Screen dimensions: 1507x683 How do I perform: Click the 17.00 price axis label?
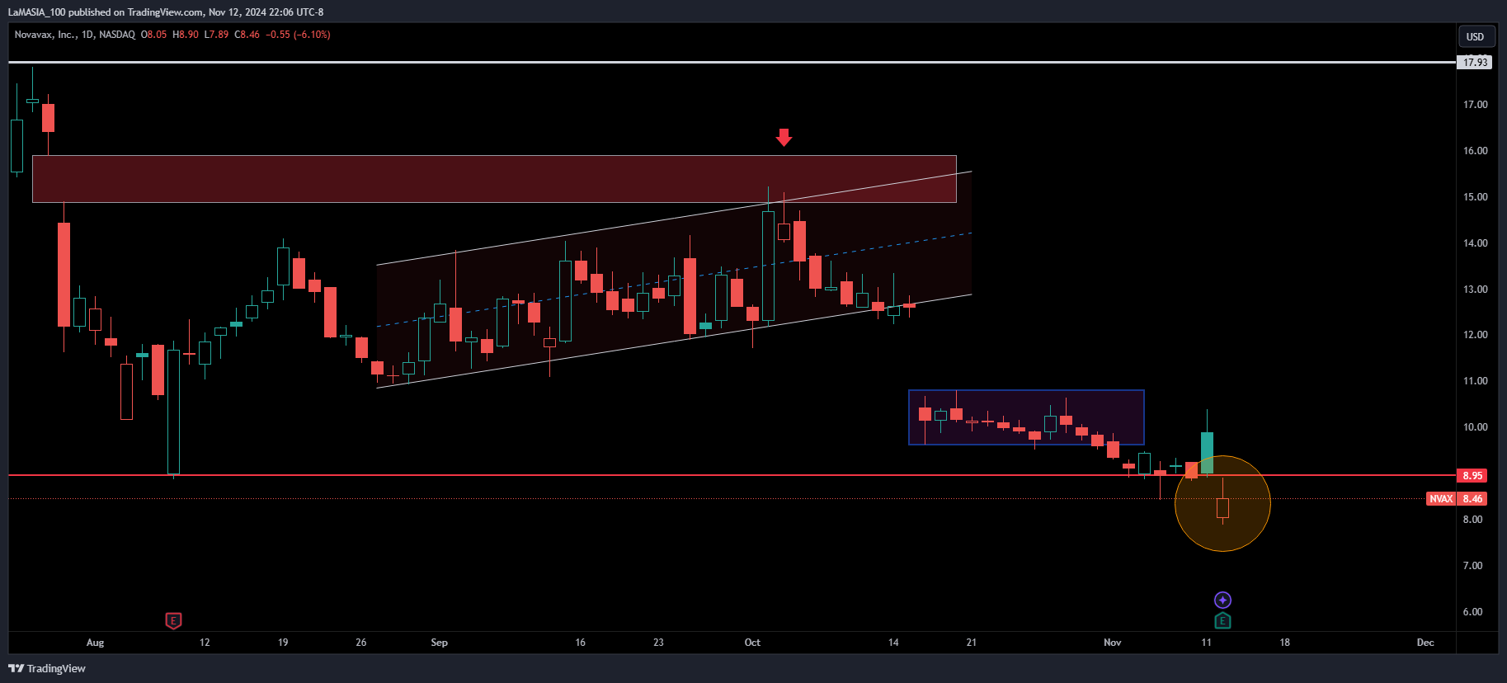[x=1475, y=105]
